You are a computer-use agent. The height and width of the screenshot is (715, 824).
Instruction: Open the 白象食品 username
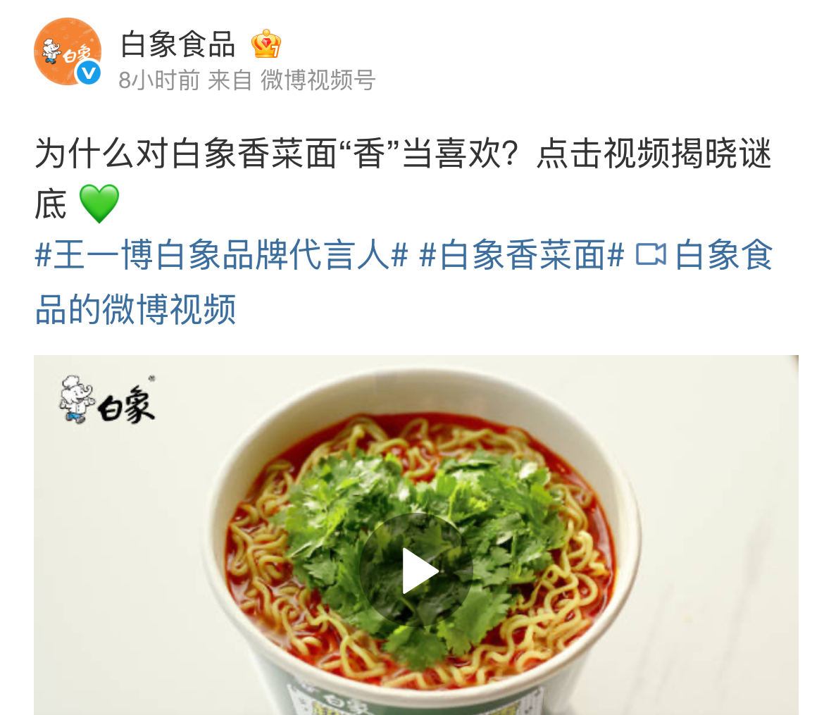point(177,44)
